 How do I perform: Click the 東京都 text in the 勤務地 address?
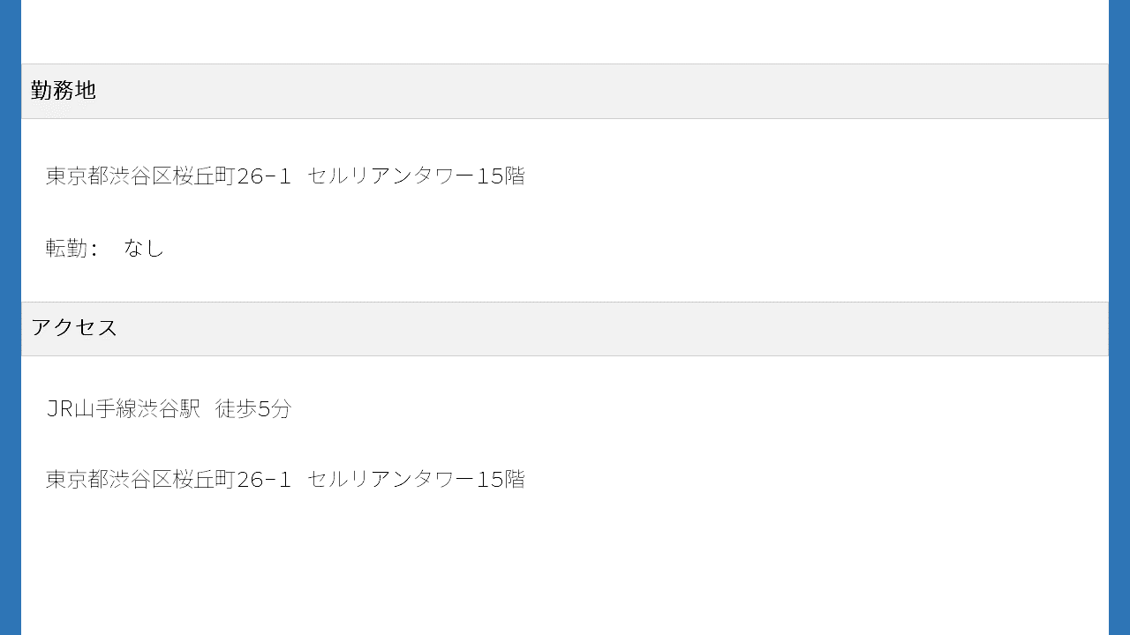pyautogui.click(x=77, y=176)
